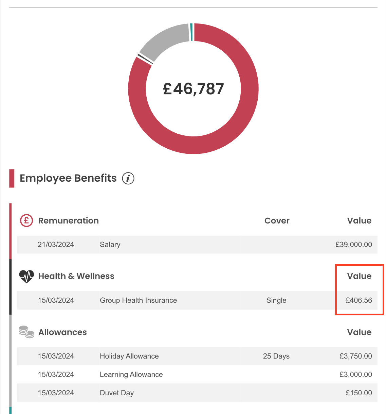The height and width of the screenshot is (414, 386).
Task: Select the Holiday Allowance row
Action: pos(197,356)
